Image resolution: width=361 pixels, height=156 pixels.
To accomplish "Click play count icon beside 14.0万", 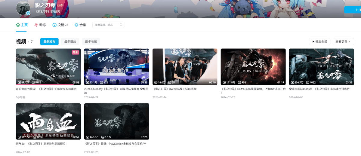I will pos(156,82).
